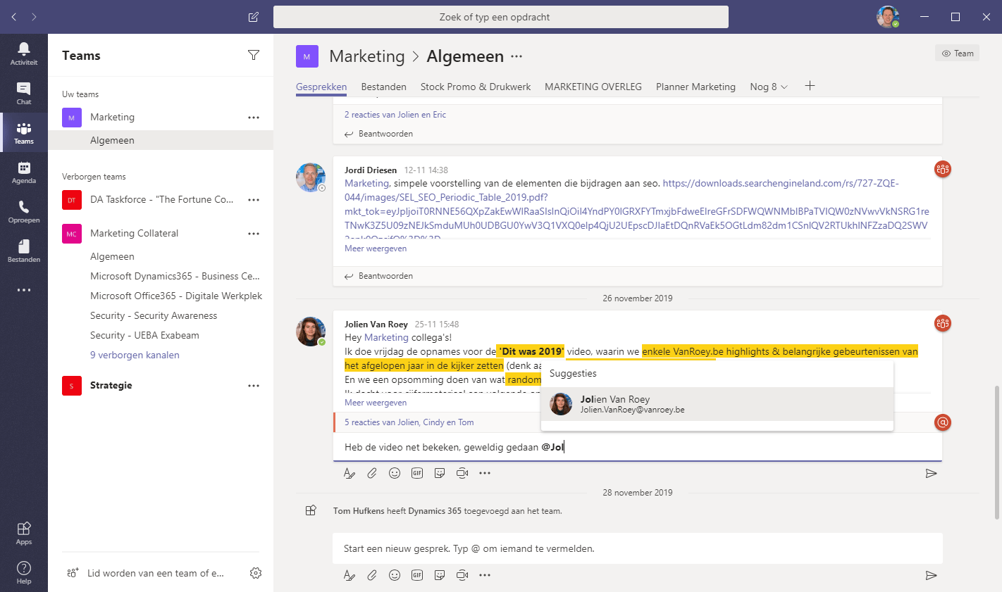Navigate forward with the right arrow
This screenshot has width=1002, height=592.
(x=34, y=17)
